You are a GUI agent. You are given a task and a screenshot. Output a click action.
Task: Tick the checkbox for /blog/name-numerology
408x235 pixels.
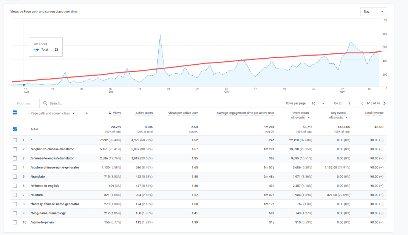(15, 213)
